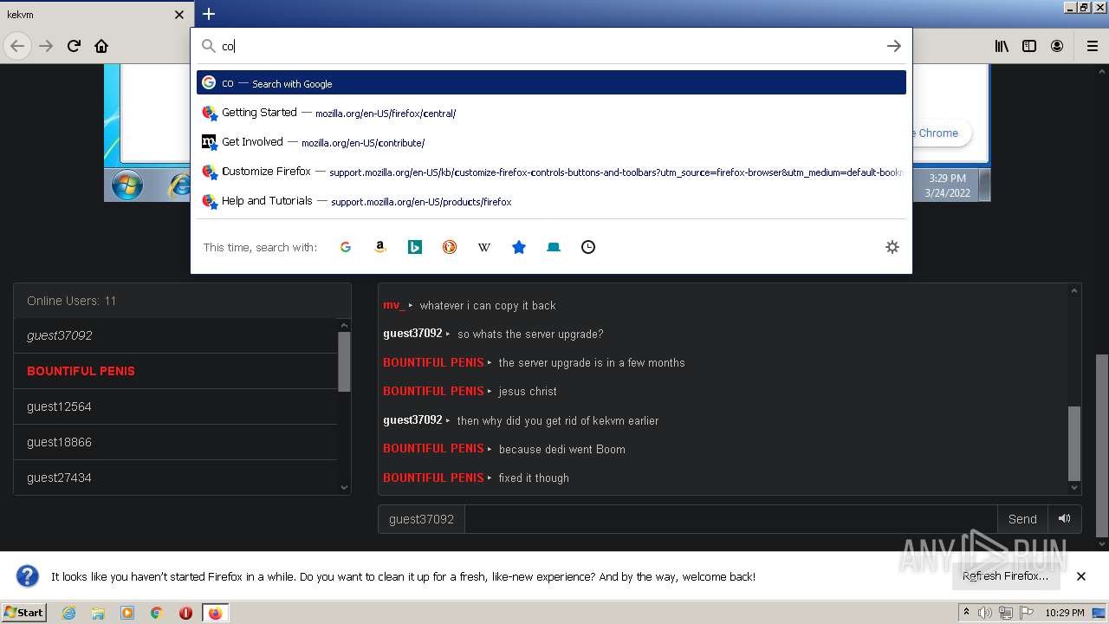Search this time with Bing
Screen dimensions: 1109x624
(x=414, y=247)
